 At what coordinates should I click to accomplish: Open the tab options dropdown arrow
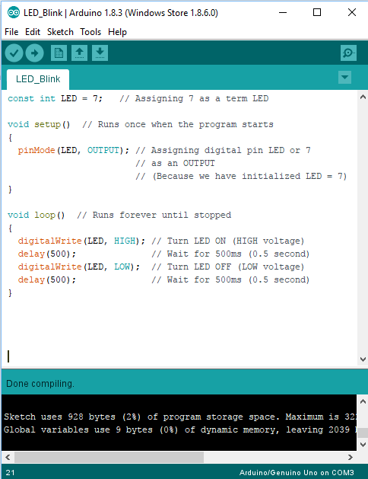(345, 77)
